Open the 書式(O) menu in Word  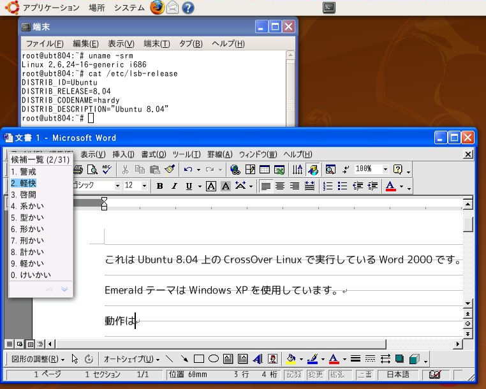click(x=154, y=154)
